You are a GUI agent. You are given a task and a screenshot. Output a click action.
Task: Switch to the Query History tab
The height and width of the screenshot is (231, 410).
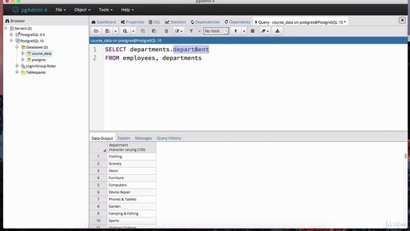click(168, 138)
